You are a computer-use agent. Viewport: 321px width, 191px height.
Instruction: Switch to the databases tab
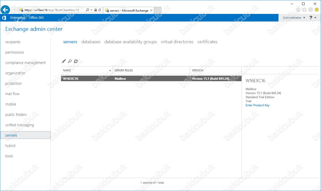coord(91,42)
